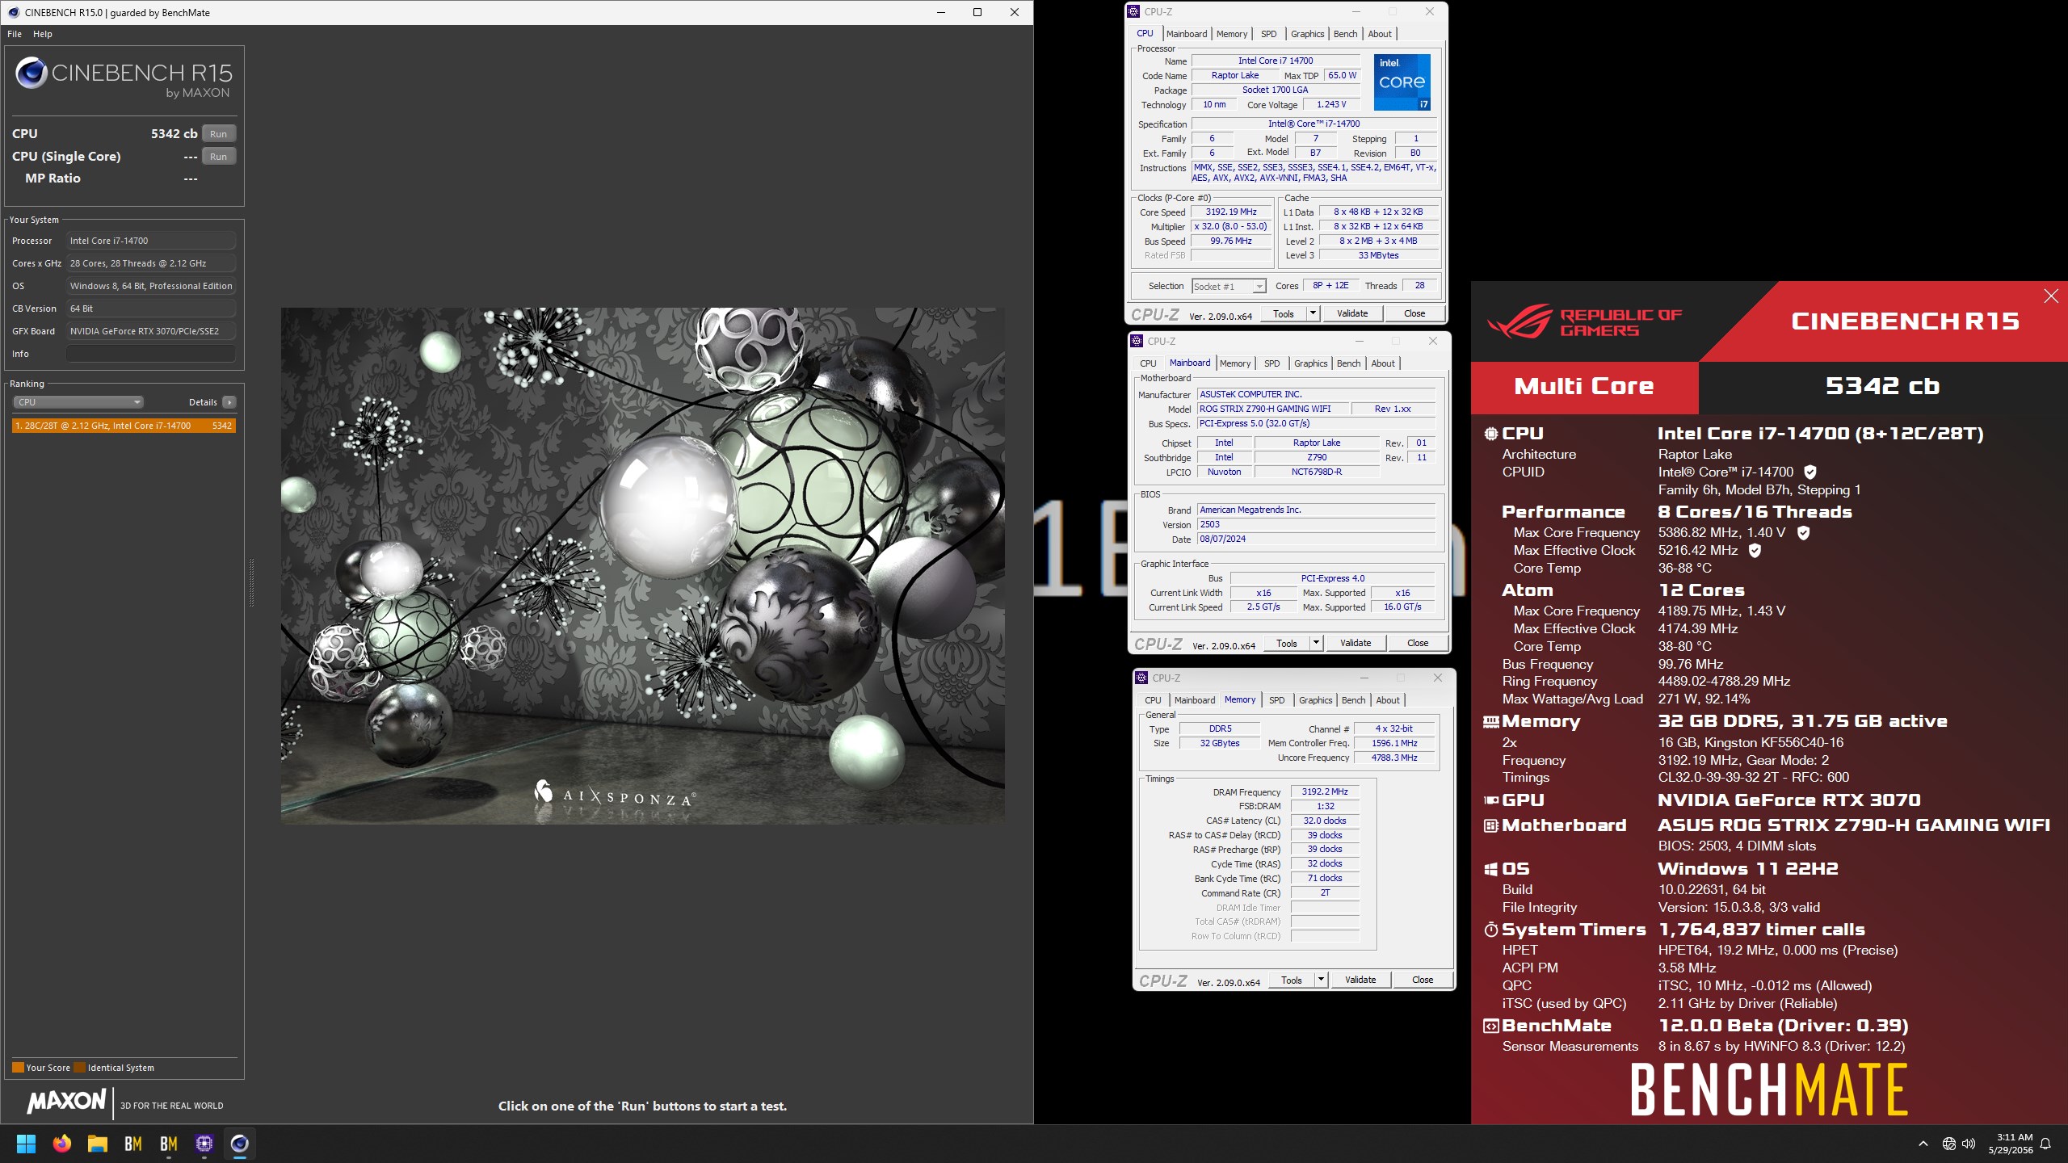The width and height of the screenshot is (2068, 1163).
Task: Click Validate in the top CPU-Z window
Action: pyautogui.click(x=1352, y=314)
